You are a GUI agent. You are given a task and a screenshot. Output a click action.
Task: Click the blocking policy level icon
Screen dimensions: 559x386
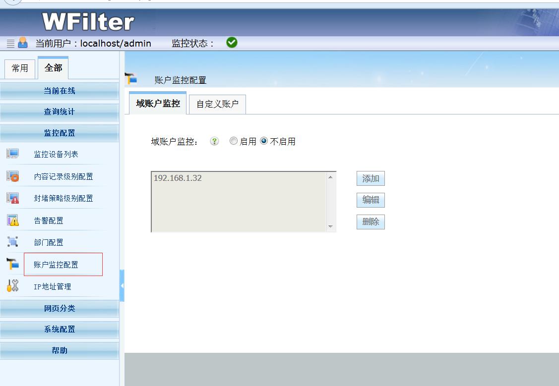point(12,198)
